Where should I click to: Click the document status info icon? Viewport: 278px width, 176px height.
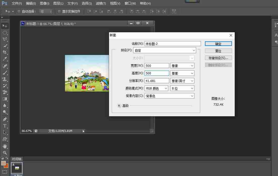[36, 131]
